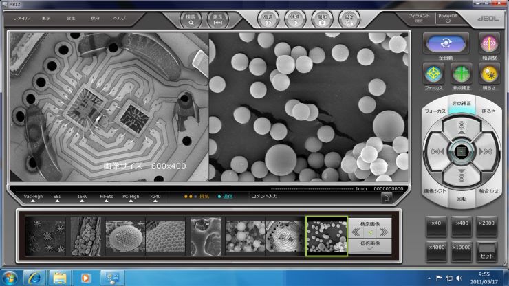The image size is (509, 286).
Task: Click the 明るさ auto brightness icon
Action: [489, 74]
